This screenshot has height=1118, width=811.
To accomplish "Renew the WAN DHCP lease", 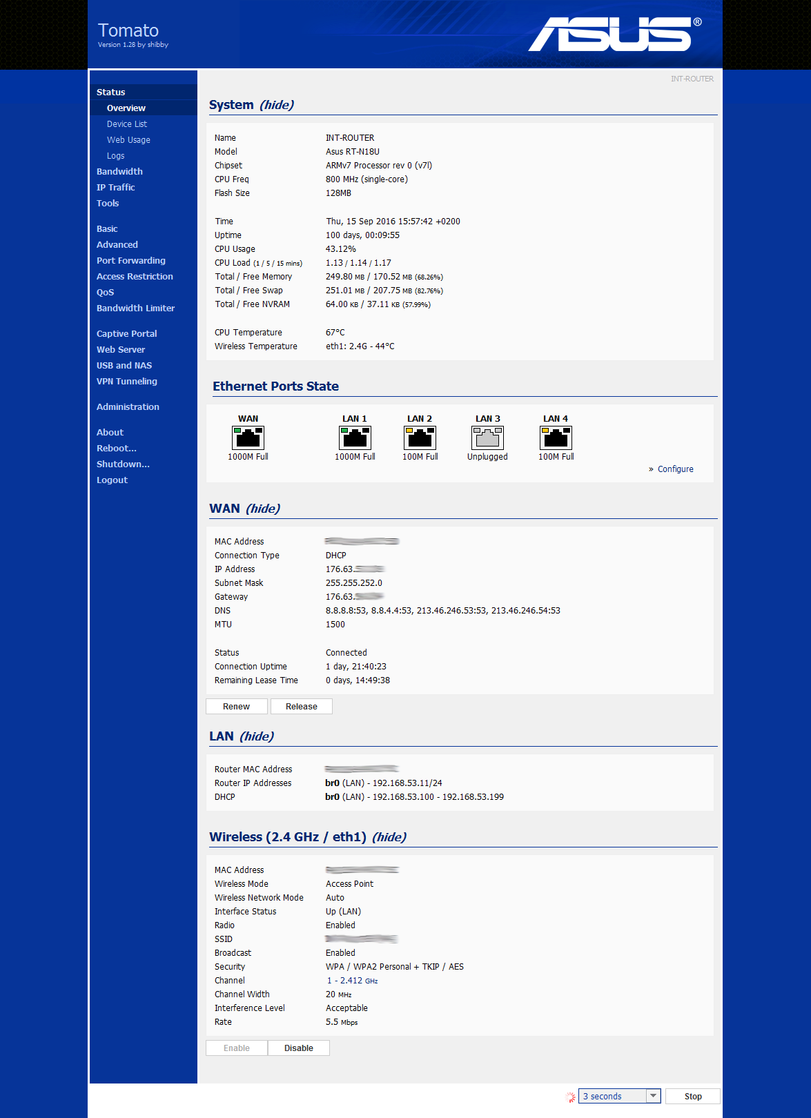I will coord(237,707).
